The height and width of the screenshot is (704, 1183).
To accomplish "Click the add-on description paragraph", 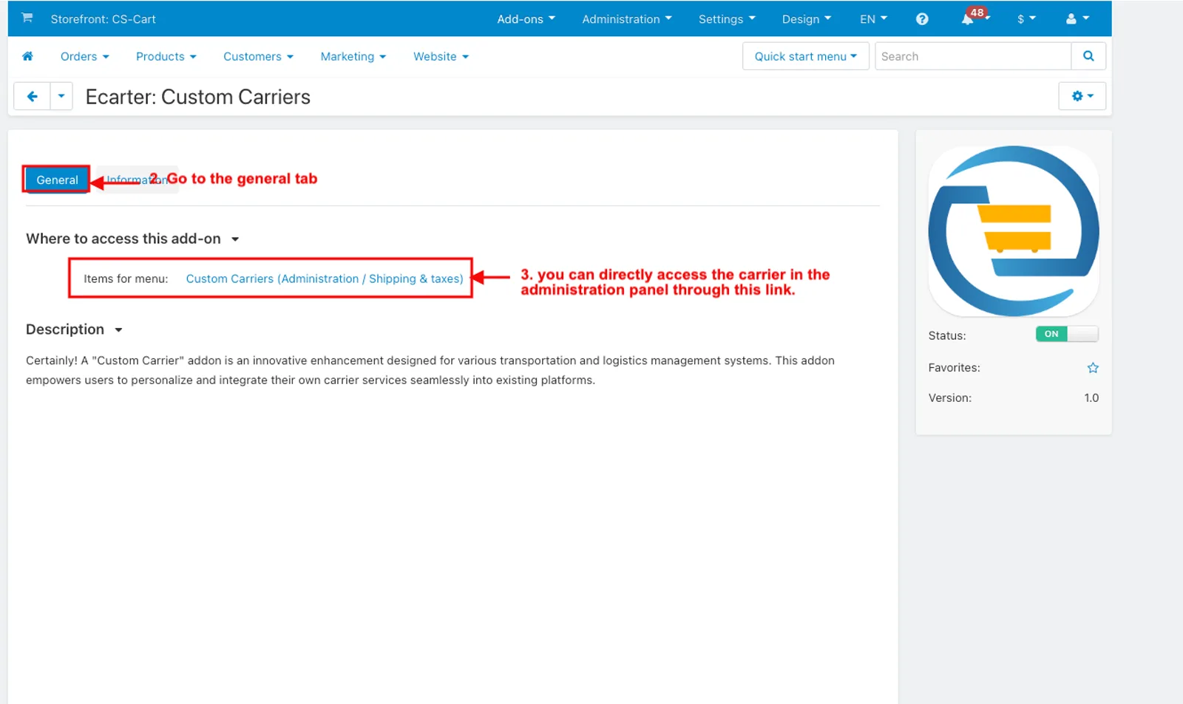I will tap(430, 370).
